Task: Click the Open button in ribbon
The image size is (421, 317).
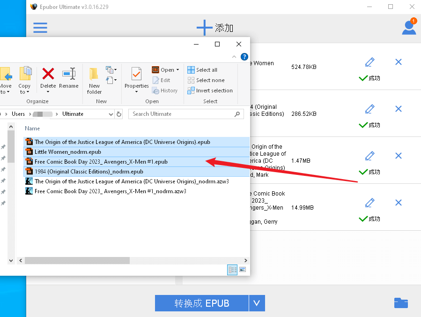Action: [x=163, y=70]
